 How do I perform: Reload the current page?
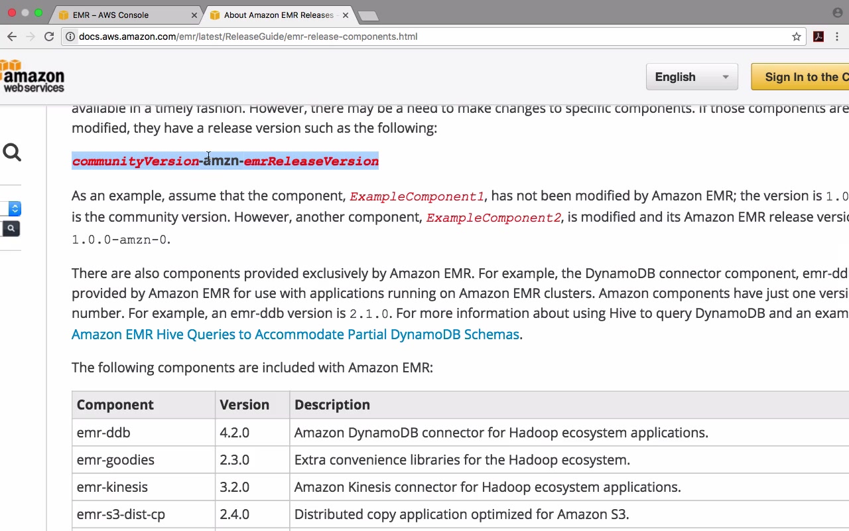click(49, 37)
